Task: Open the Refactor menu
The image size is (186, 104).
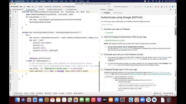Action: [55, 1]
